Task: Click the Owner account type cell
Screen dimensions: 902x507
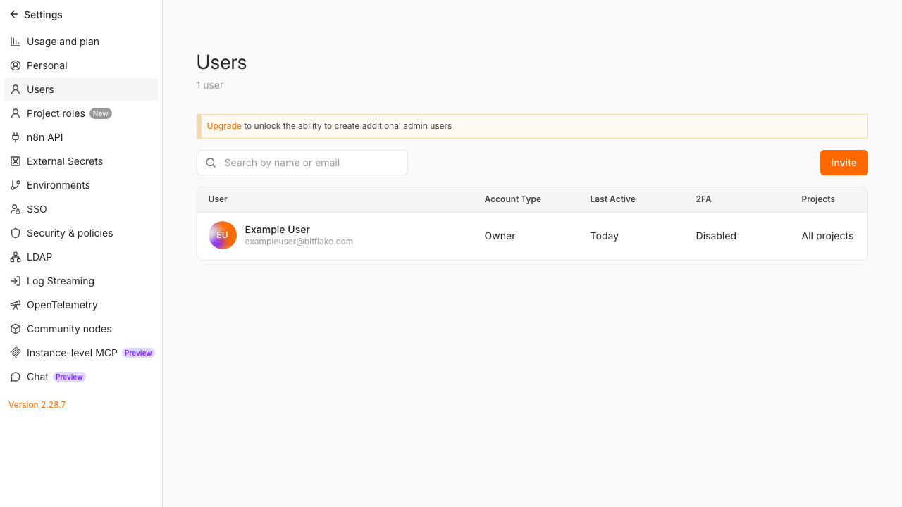Action: tap(500, 236)
